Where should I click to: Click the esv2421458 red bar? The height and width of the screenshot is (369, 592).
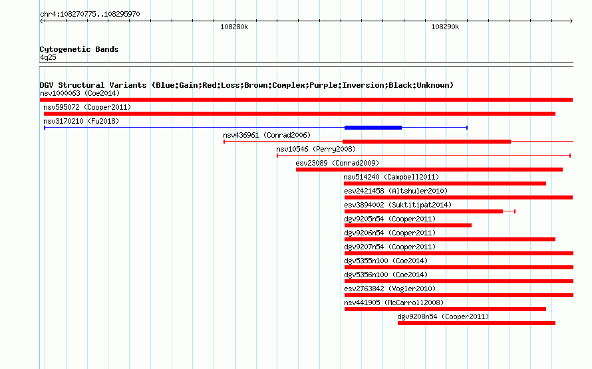click(x=458, y=197)
